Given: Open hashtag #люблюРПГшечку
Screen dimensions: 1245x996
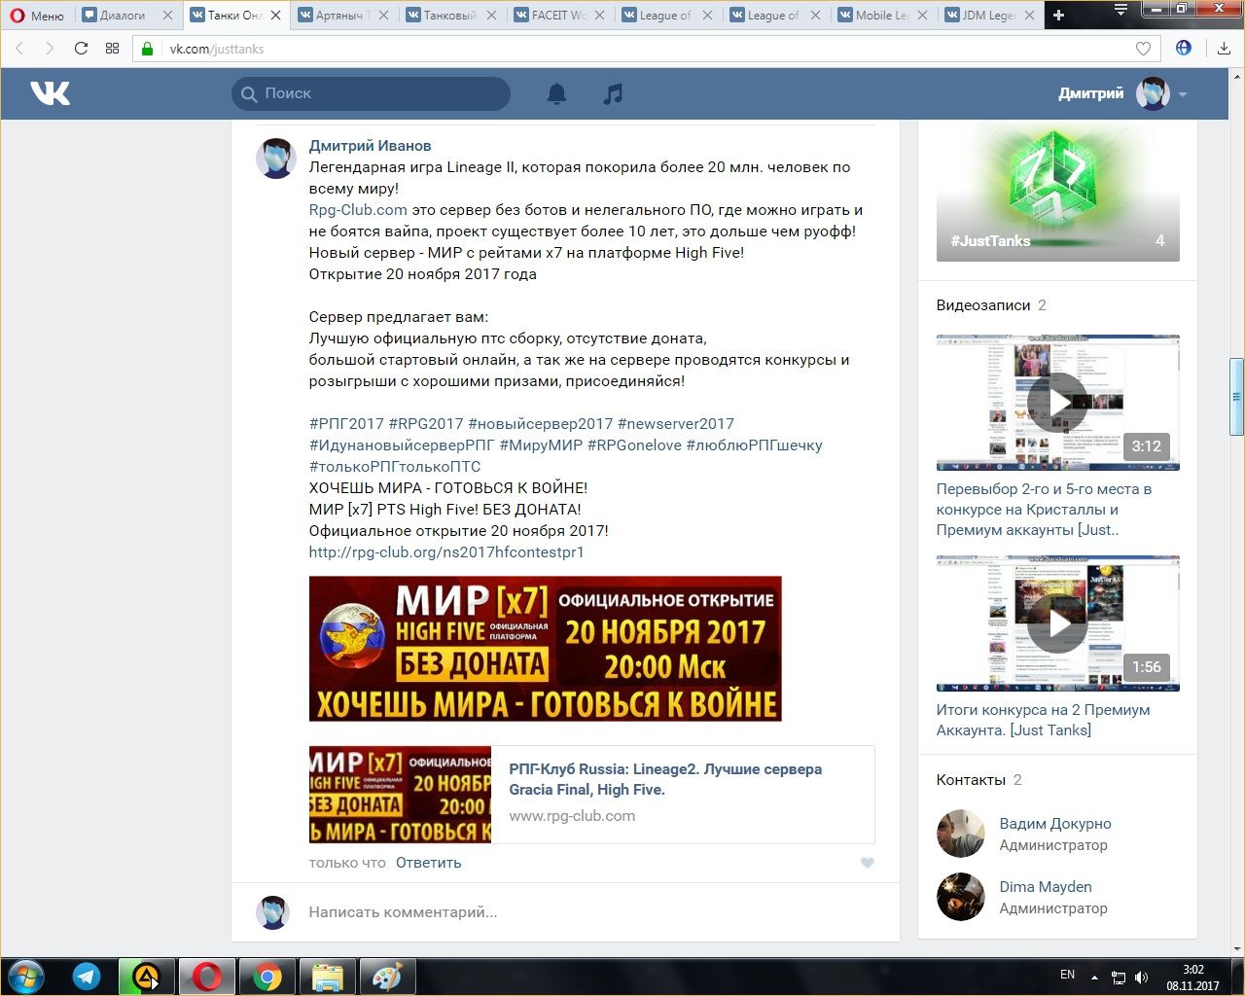Looking at the screenshot, I should pyautogui.click(x=755, y=445).
